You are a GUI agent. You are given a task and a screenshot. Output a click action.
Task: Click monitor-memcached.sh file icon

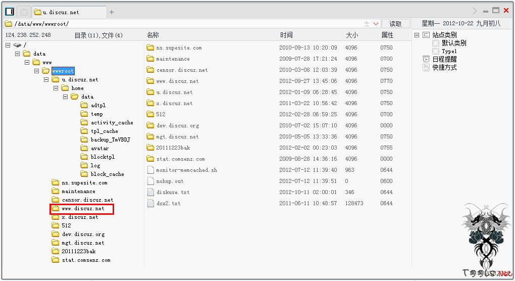[x=151, y=170]
